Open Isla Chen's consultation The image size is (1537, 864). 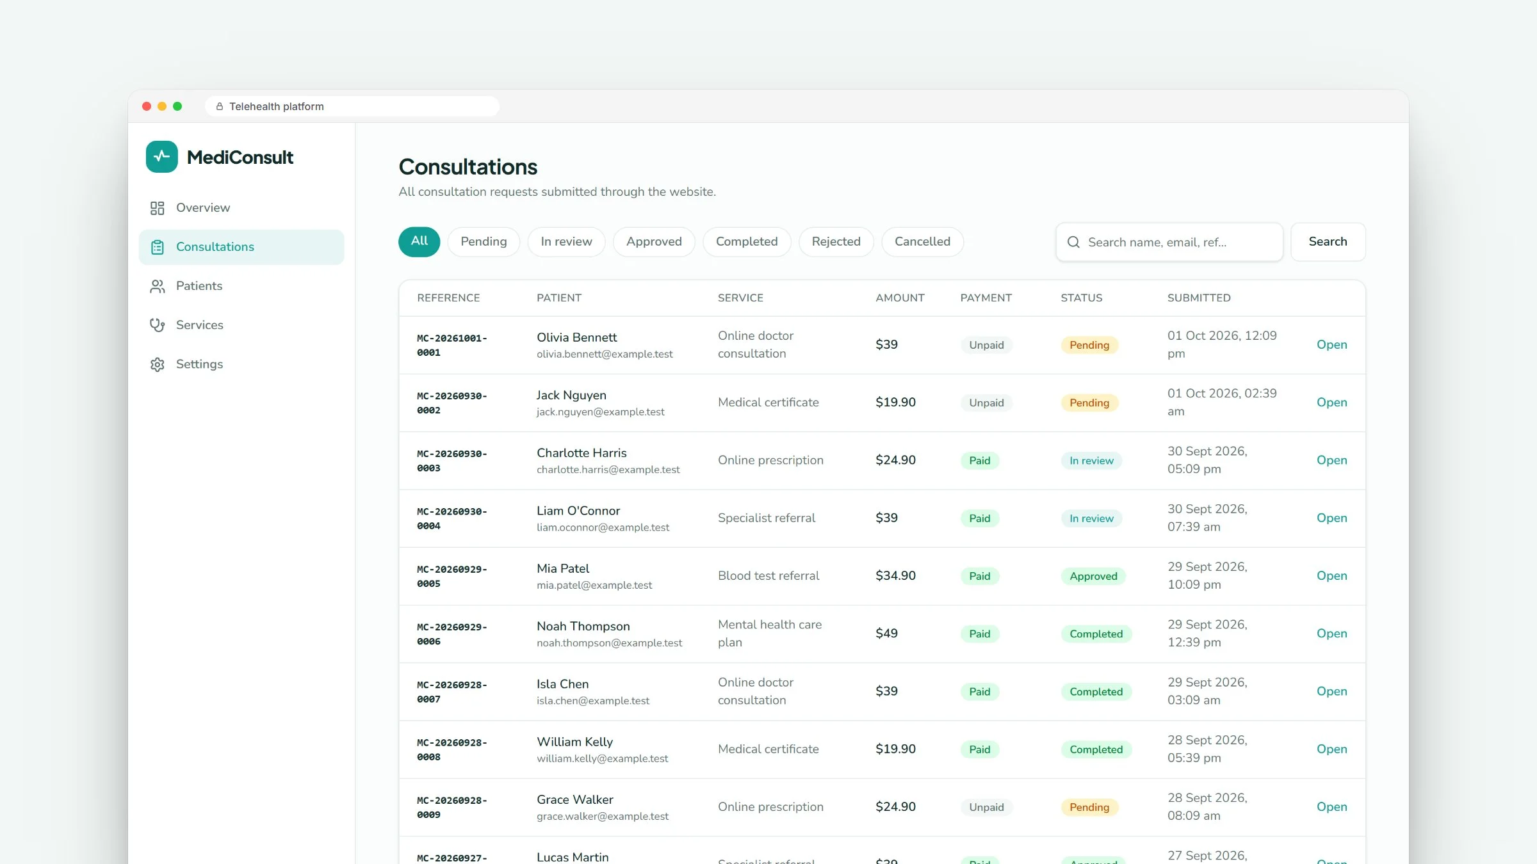click(x=1331, y=692)
